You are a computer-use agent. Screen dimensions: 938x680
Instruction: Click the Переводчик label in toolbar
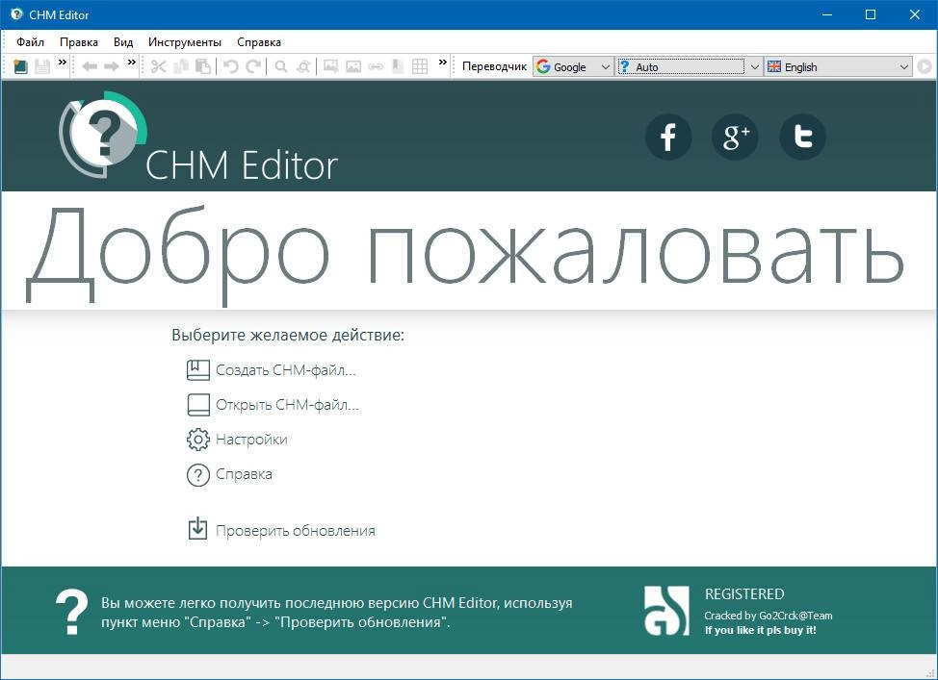tap(494, 66)
